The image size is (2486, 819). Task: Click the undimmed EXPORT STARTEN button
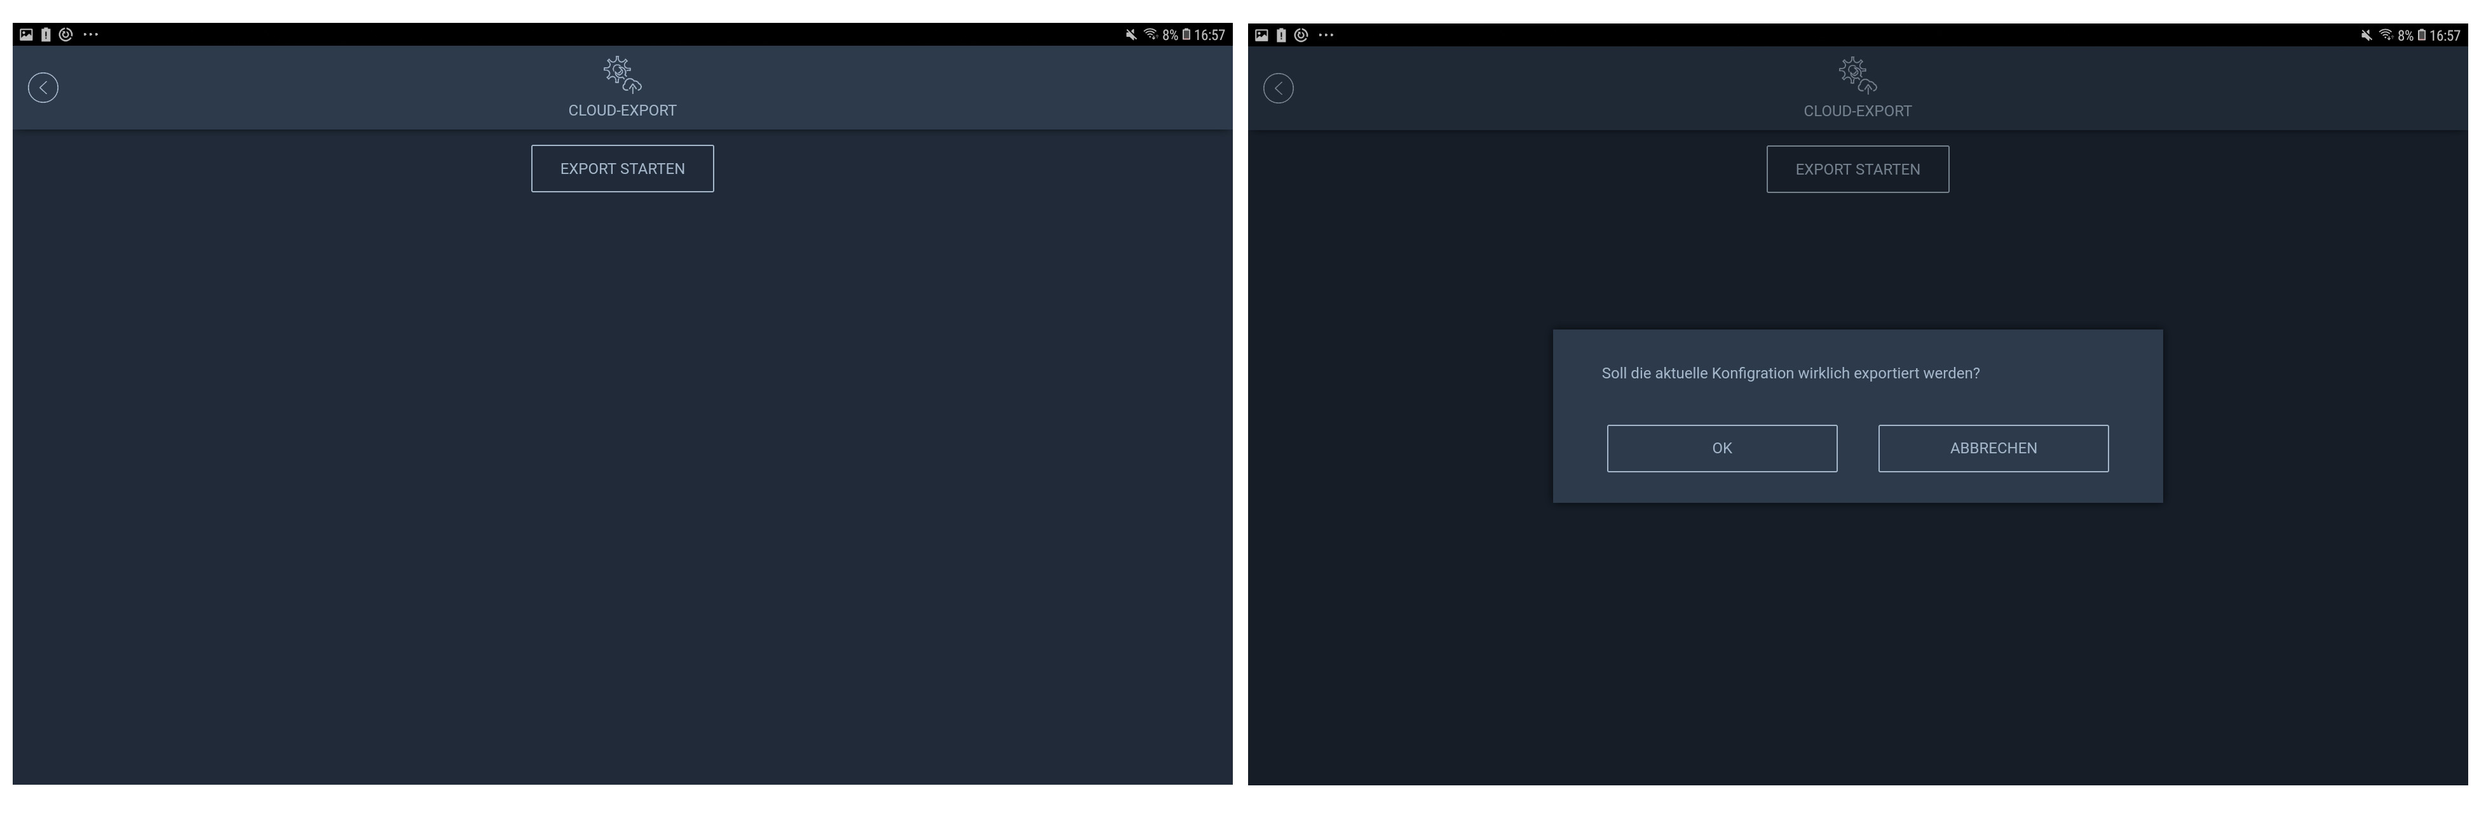point(621,169)
